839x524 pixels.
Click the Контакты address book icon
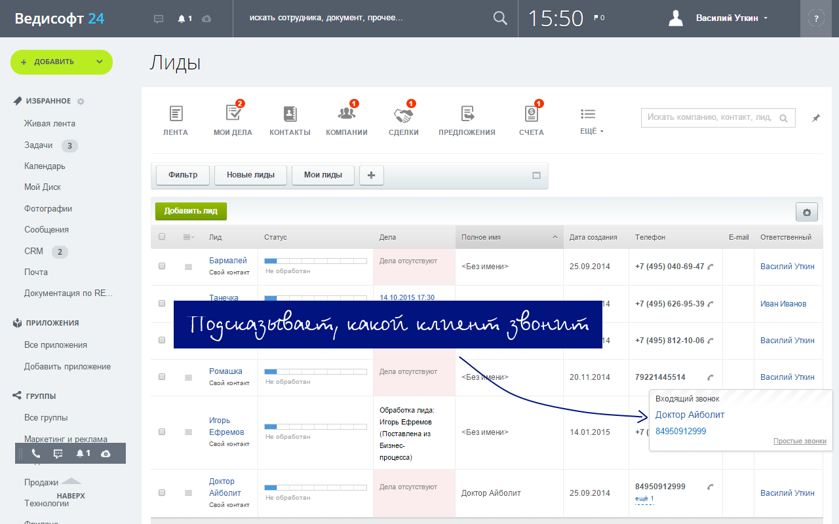(290, 114)
